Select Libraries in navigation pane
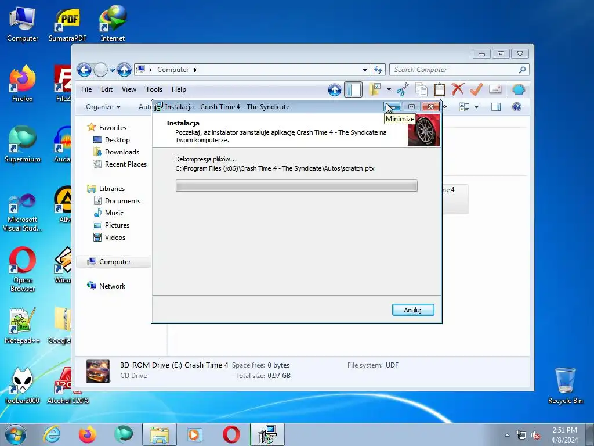The height and width of the screenshot is (446, 594). pos(112,189)
